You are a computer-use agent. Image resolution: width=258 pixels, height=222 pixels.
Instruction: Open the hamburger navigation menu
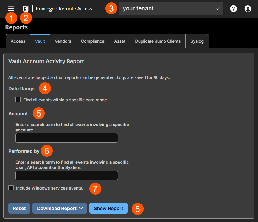[x=11, y=8]
